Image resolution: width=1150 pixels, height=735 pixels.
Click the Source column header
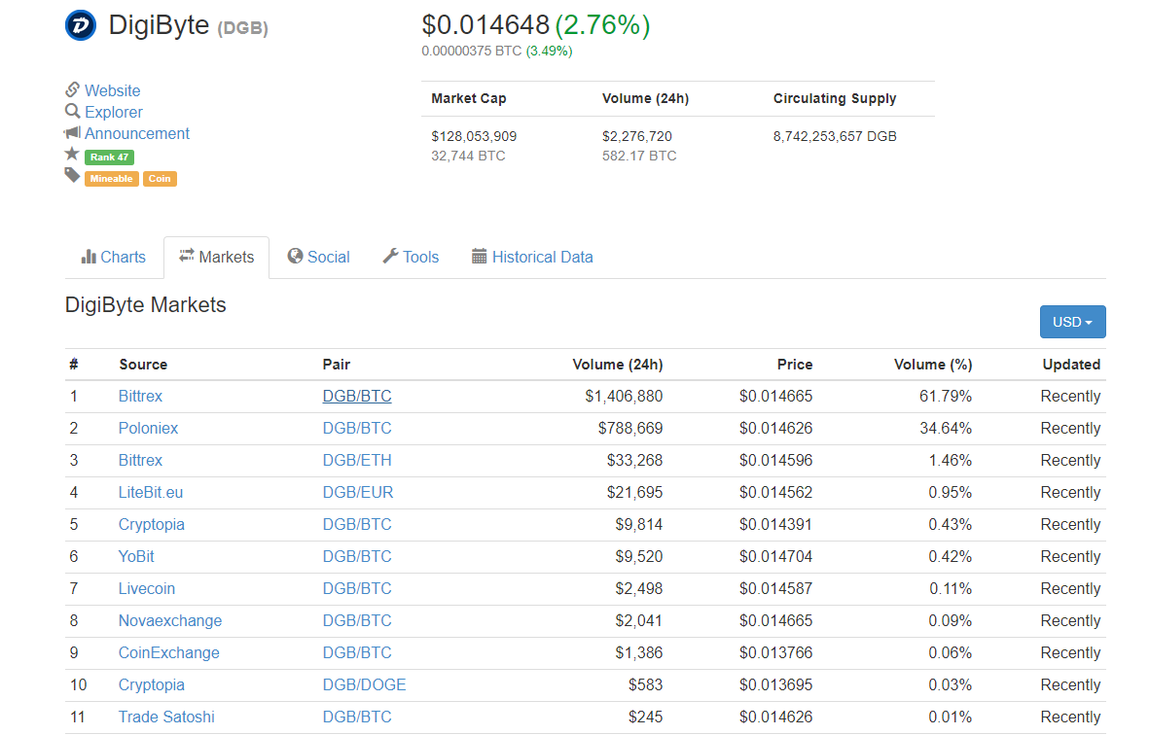(x=143, y=365)
